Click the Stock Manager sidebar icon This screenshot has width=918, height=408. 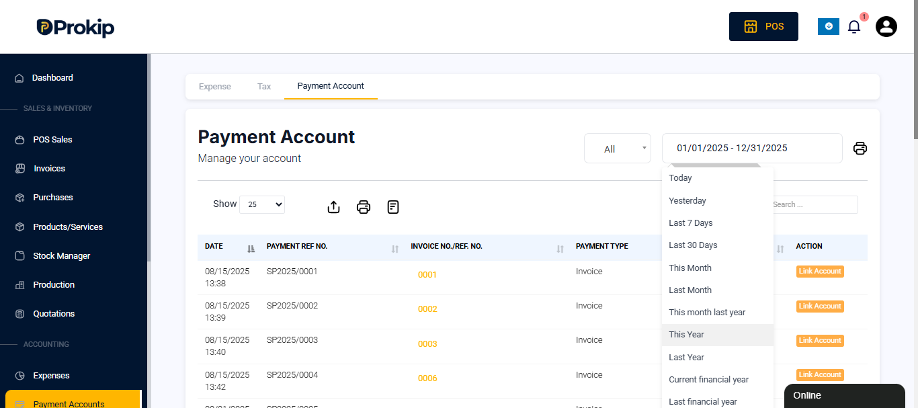(20, 256)
